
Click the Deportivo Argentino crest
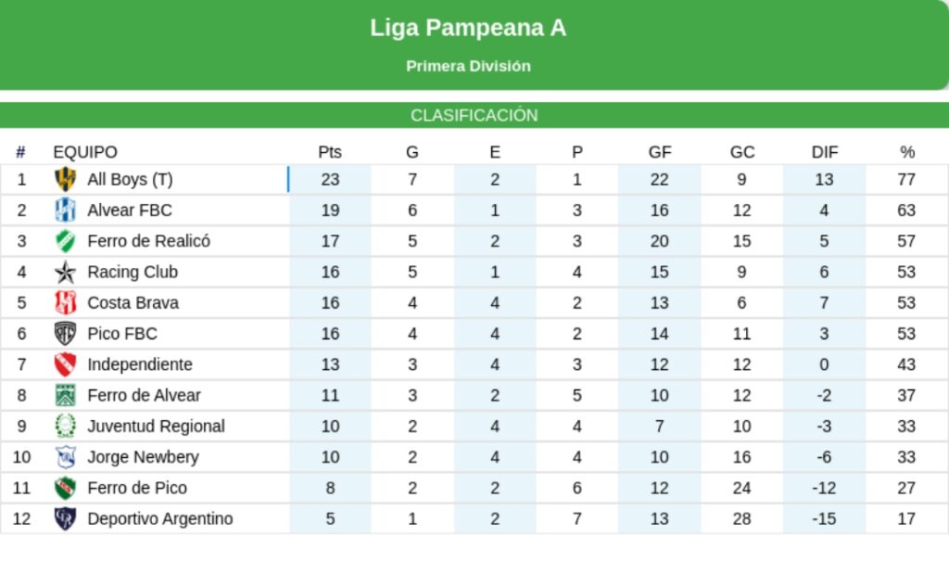pos(65,518)
